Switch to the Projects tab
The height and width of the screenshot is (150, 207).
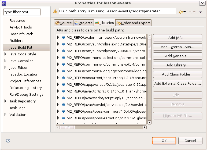pos(83,23)
